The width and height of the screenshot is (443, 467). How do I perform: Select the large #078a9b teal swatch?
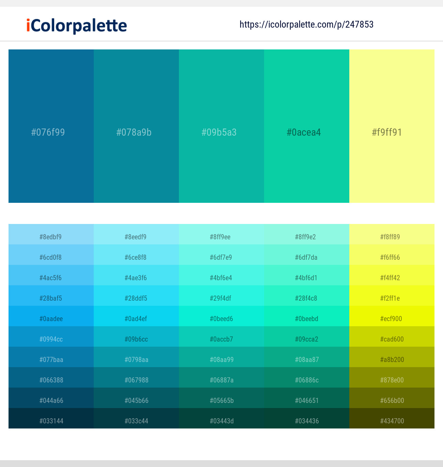point(136,126)
